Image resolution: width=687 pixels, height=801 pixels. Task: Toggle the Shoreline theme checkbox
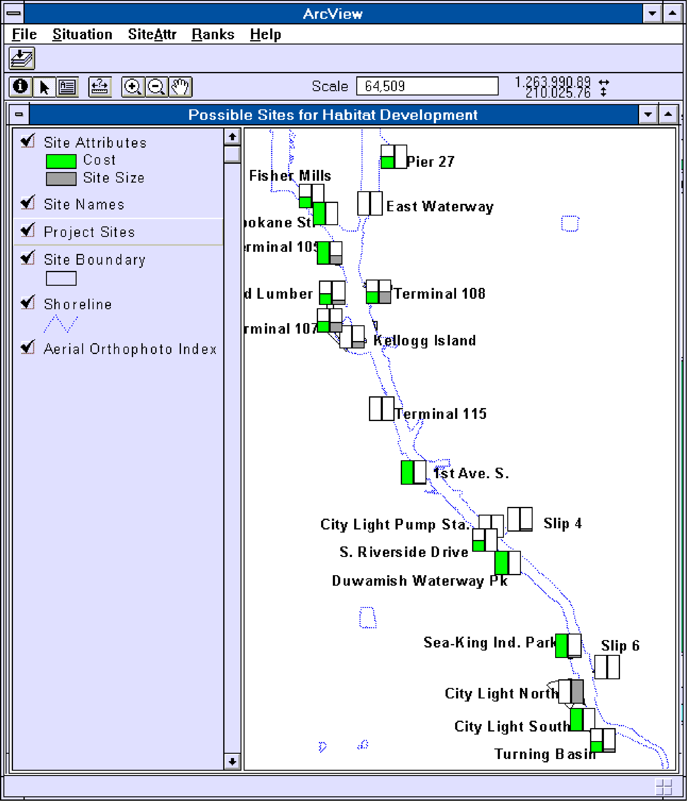(28, 303)
